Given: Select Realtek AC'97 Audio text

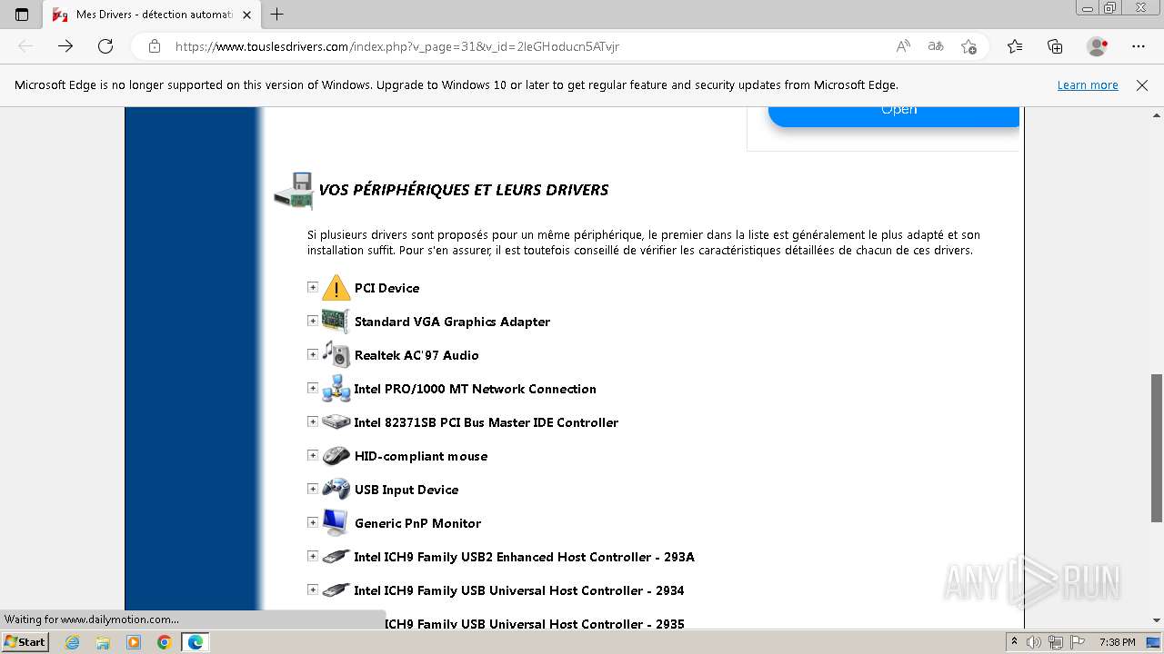Looking at the screenshot, I should click(x=416, y=355).
